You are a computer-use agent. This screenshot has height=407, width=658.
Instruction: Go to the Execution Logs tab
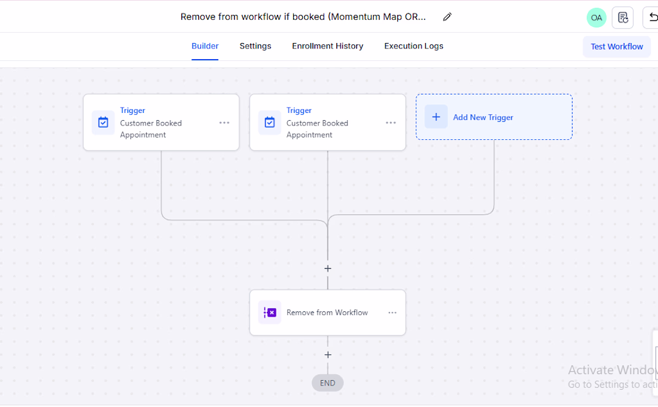click(x=414, y=46)
